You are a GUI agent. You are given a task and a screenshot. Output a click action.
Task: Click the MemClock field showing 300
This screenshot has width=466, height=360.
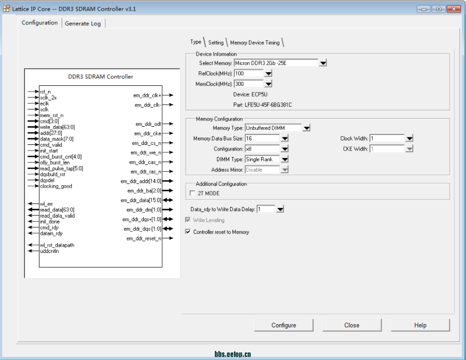click(249, 84)
